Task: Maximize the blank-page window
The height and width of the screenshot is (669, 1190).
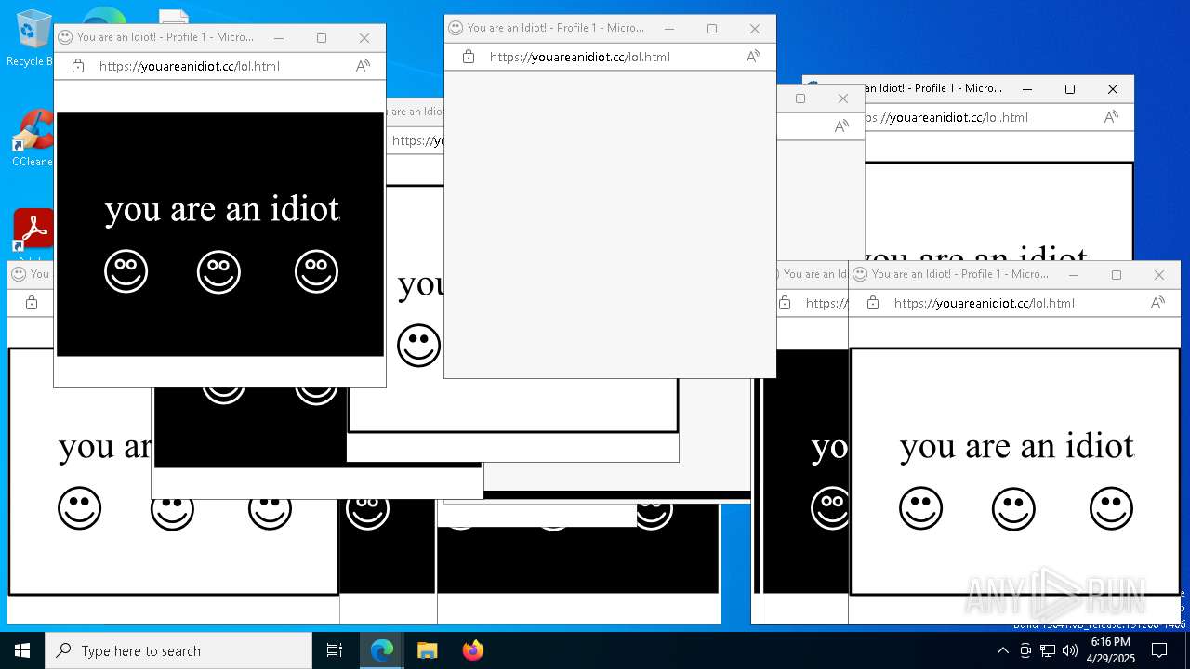Action: point(712,29)
